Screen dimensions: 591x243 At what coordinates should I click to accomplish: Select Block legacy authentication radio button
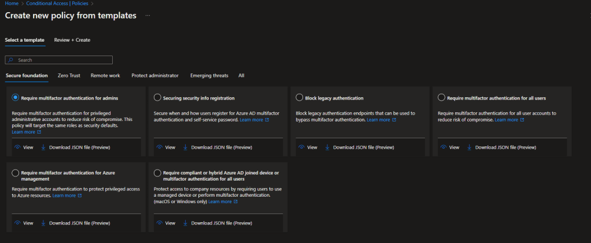[300, 98]
